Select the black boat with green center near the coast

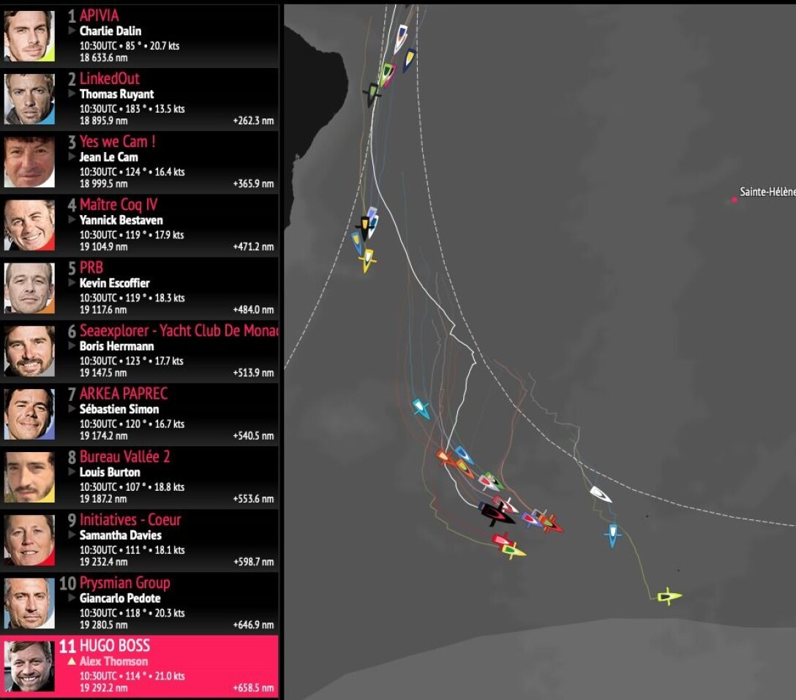click(x=372, y=94)
